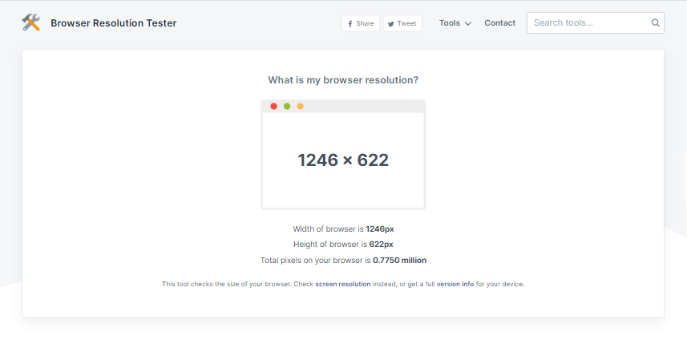Select the large 1246 × 622 resolution text

(x=343, y=160)
